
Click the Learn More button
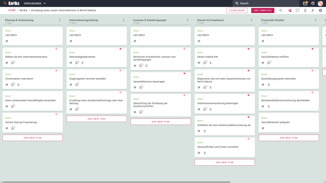coord(237,10)
